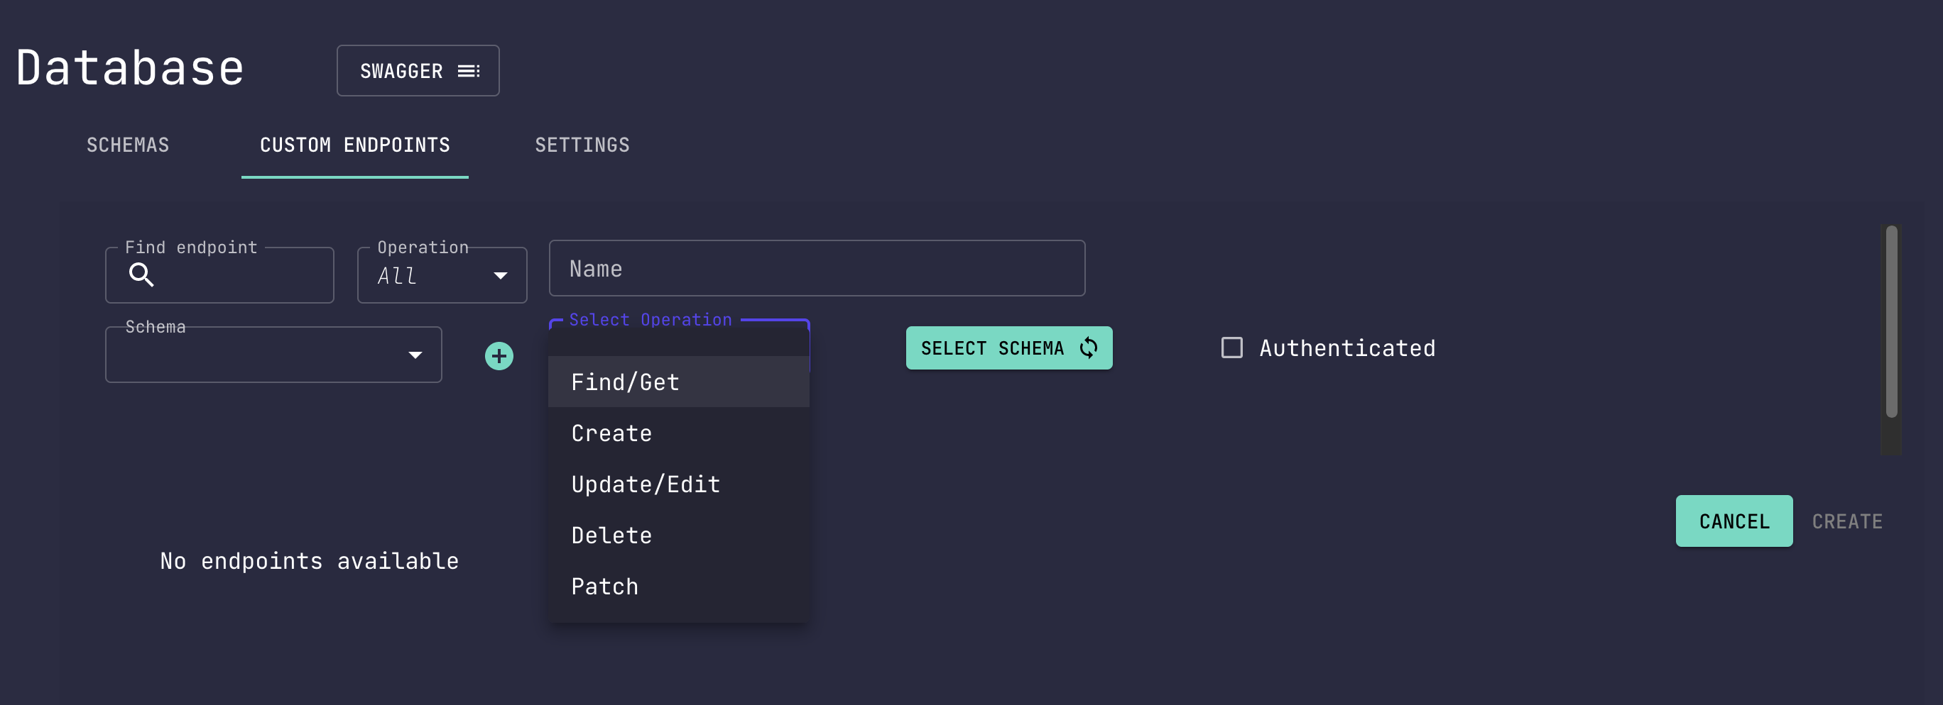The image size is (1943, 705).
Task: Enable the Authenticated checkbox
Action: click(x=1231, y=348)
